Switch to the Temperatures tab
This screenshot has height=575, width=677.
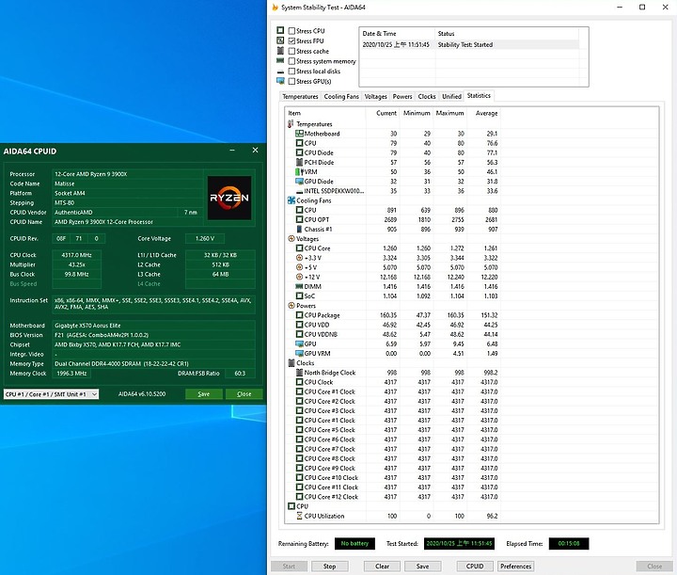tap(300, 96)
